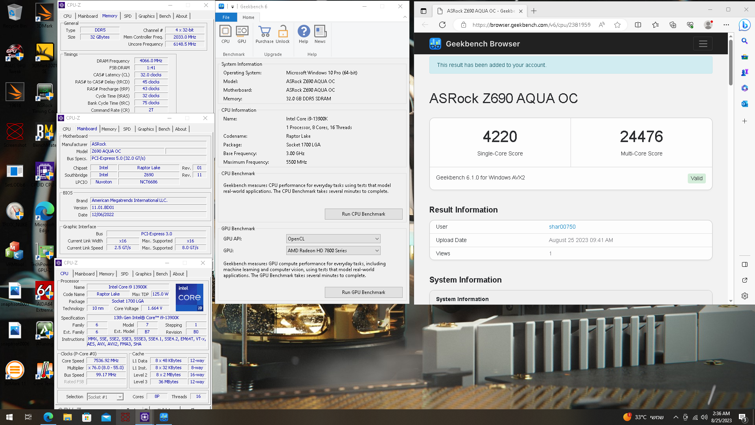Click the Unlock padlock icon in Geekbench
755x425 pixels.
(282, 34)
